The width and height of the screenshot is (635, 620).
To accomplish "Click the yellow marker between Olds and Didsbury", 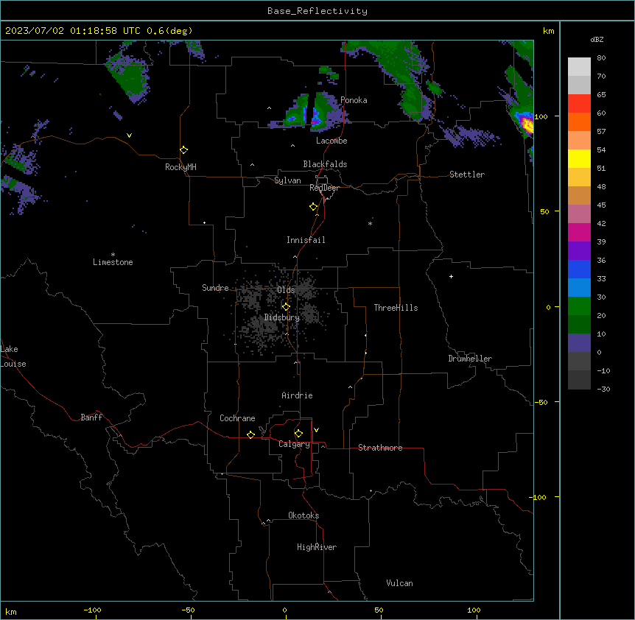I will [x=286, y=307].
